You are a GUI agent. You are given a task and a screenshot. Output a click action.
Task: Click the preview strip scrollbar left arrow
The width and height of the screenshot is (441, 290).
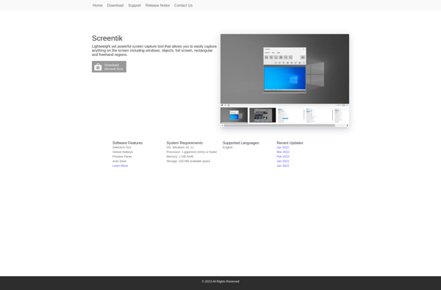pyautogui.click(x=222, y=126)
